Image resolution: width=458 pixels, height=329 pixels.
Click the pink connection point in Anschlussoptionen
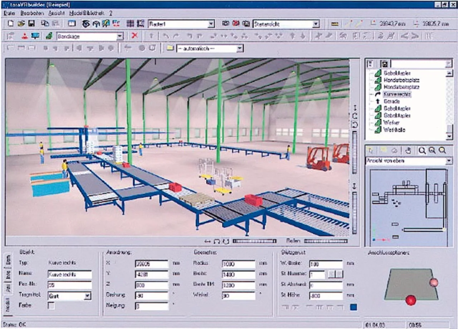pyautogui.click(x=434, y=282)
